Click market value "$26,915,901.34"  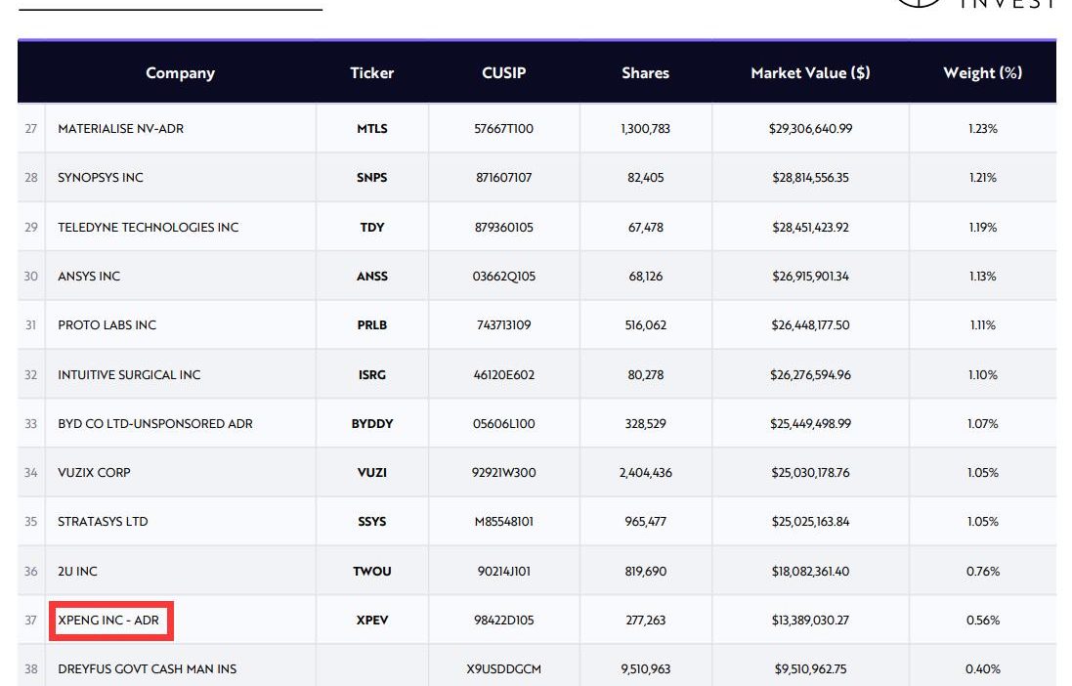[x=810, y=277]
